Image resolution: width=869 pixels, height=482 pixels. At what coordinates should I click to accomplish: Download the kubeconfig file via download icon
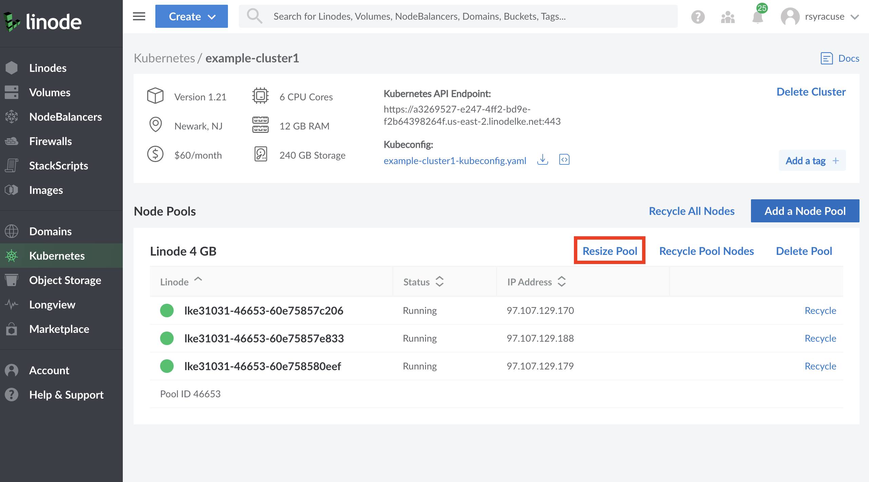[x=542, y=160]
